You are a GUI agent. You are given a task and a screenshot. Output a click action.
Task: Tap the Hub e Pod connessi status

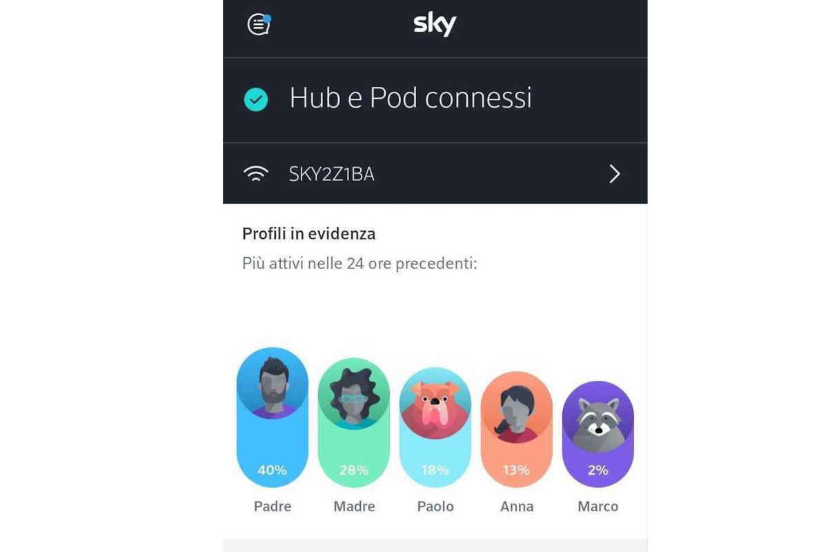411,98
